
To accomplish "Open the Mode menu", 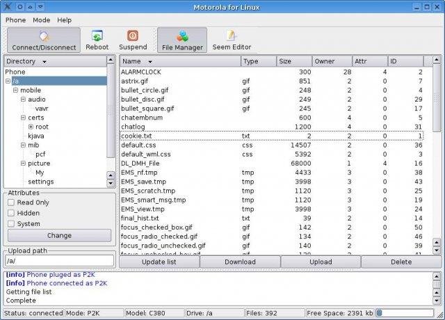I will pos(42,20).
